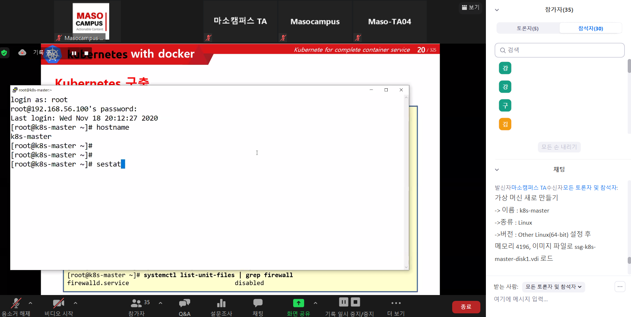Click the 보기 view button at top
Screen dimensions: 631x317
click(471, 7)
